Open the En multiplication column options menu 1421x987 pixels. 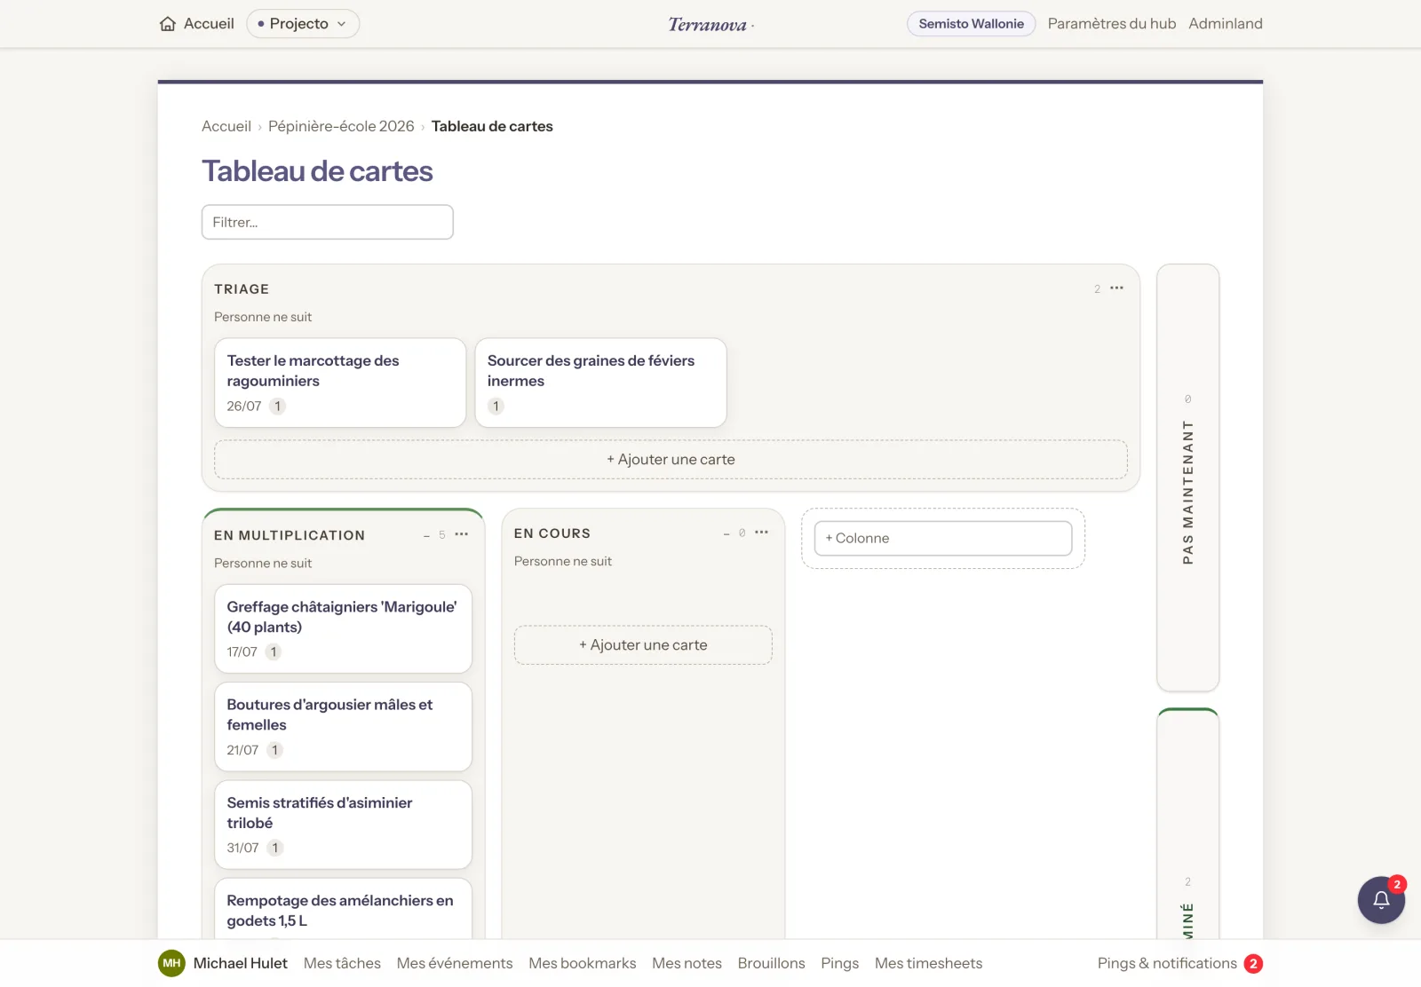click(462, 534)
